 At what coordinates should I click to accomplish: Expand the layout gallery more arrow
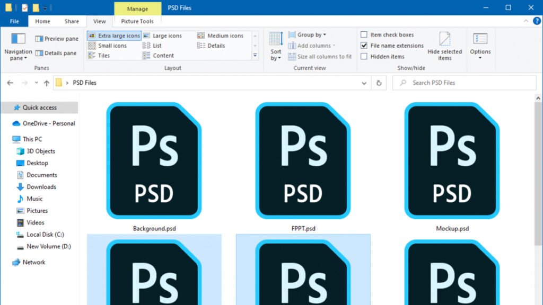click(255, 55)
